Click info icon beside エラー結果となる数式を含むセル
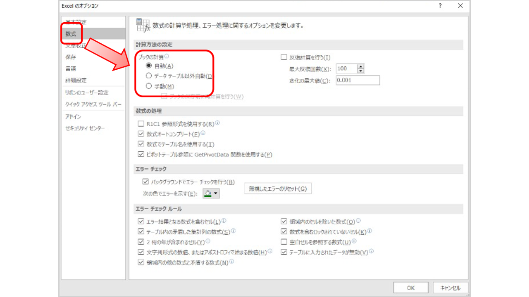The image size is (529, 297). pos(224,221)
